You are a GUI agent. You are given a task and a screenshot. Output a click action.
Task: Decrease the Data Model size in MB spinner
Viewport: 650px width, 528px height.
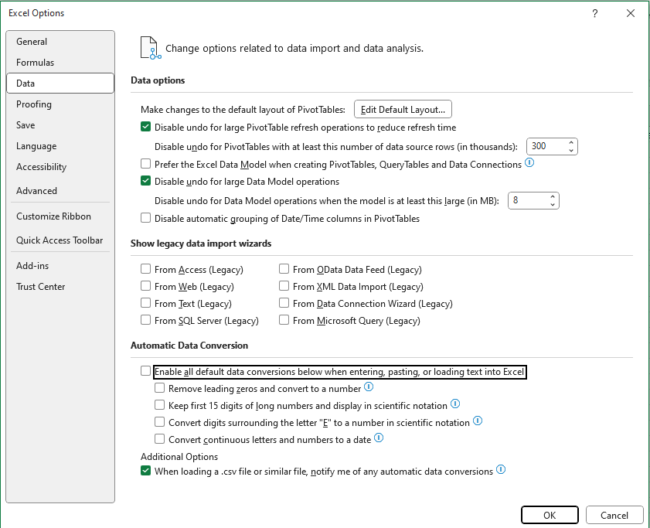(553, 205)
